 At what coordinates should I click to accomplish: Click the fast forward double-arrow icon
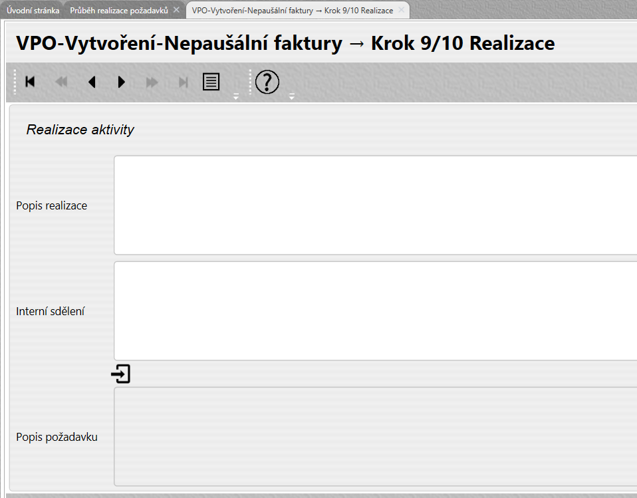(x=152, y=82)
